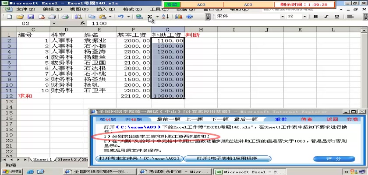Click the 待查 button
The height and width of the screenshot is (175, 368).
[307, 119]
